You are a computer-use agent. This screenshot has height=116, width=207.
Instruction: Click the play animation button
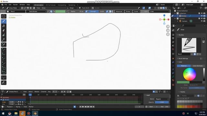pos(88,107)
